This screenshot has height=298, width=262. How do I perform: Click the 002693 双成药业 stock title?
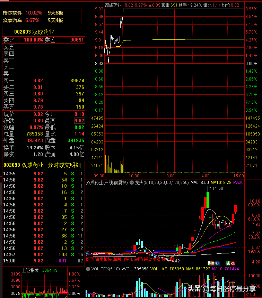click(x=34, y=32)
